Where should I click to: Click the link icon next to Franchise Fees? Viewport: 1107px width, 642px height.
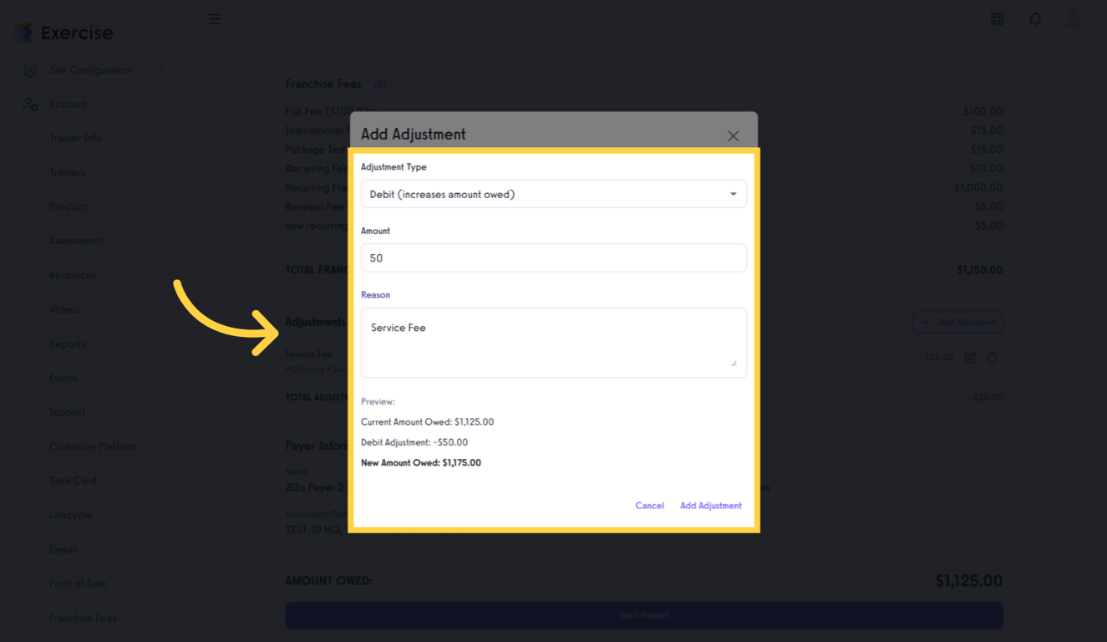pyautogui.click(x=382, y=84)
